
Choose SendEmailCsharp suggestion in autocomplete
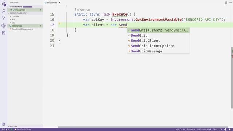pos(158,30)
